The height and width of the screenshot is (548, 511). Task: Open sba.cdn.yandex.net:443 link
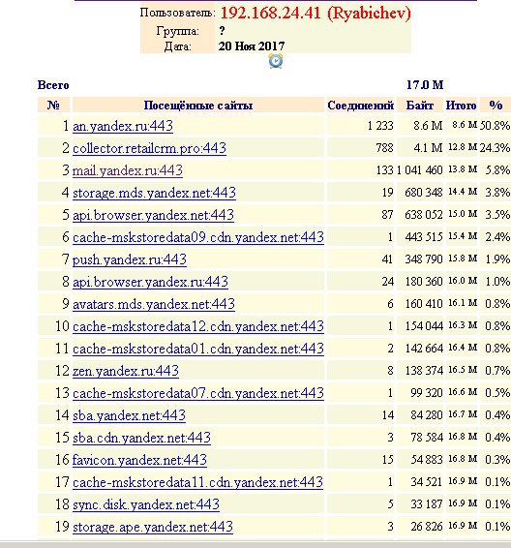pos(141,438)
